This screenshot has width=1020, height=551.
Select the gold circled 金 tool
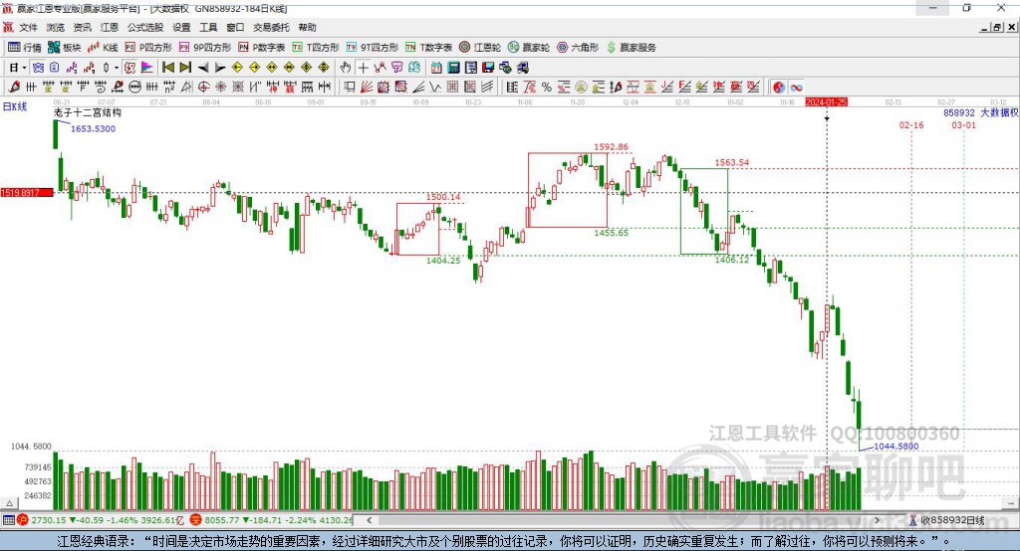581,88
